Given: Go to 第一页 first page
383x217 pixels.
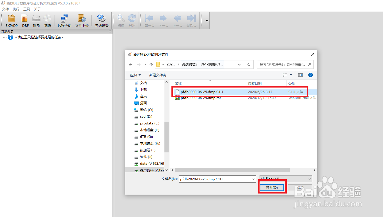Looking at the screenshot, I should click(149, 21).
